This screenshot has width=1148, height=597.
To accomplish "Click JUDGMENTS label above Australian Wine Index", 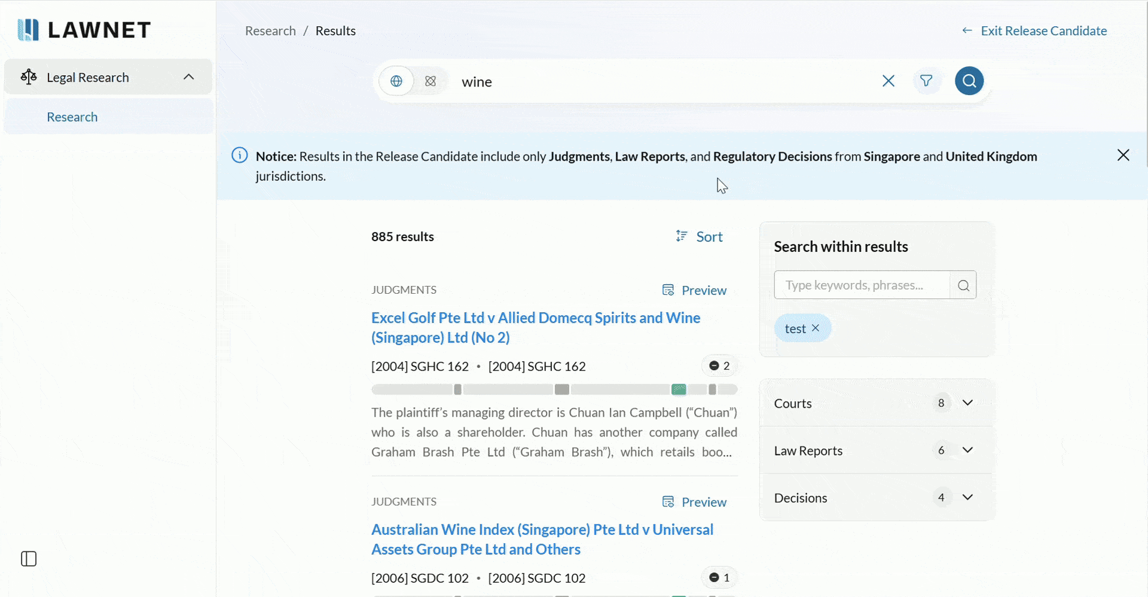I will click(x=404, y=502).
